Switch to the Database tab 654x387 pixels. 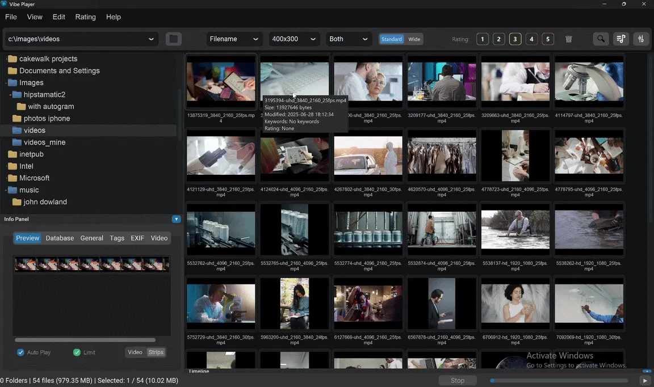pyautogui.click(x=60, y=238)
